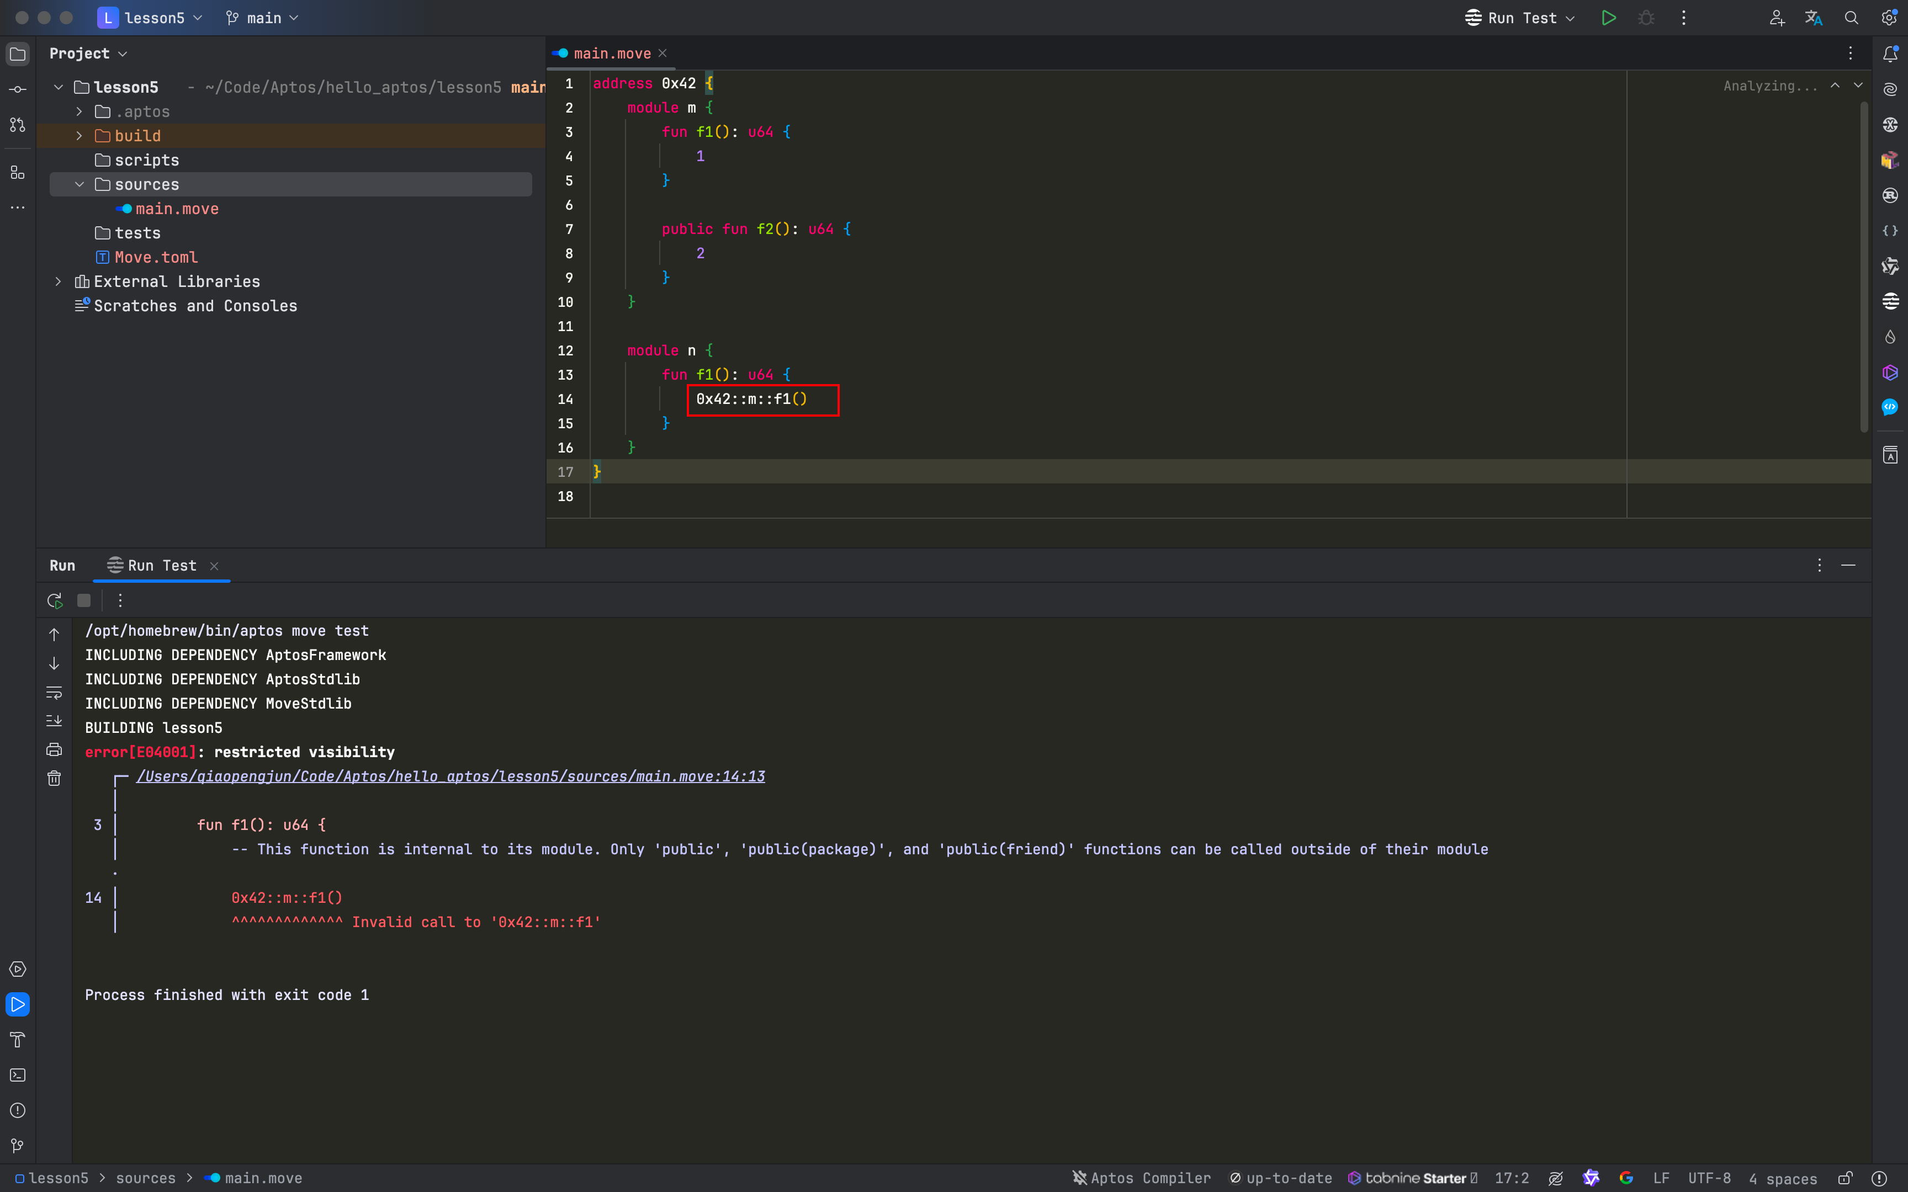Click Aptos Compiler in status bar
This screenshot has height=1192, width=1908.
click(1141, 1178)
